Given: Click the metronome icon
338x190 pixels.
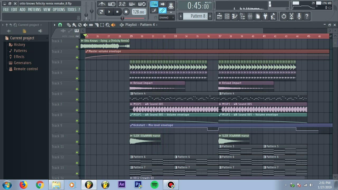Looking at the screenshot, I should [102, 4].
